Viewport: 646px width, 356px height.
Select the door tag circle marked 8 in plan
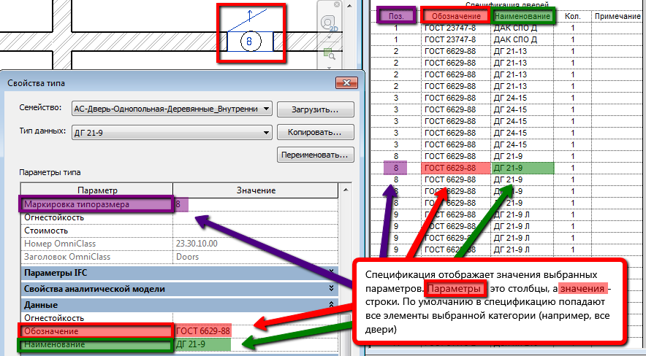click(x=249, y=42)
